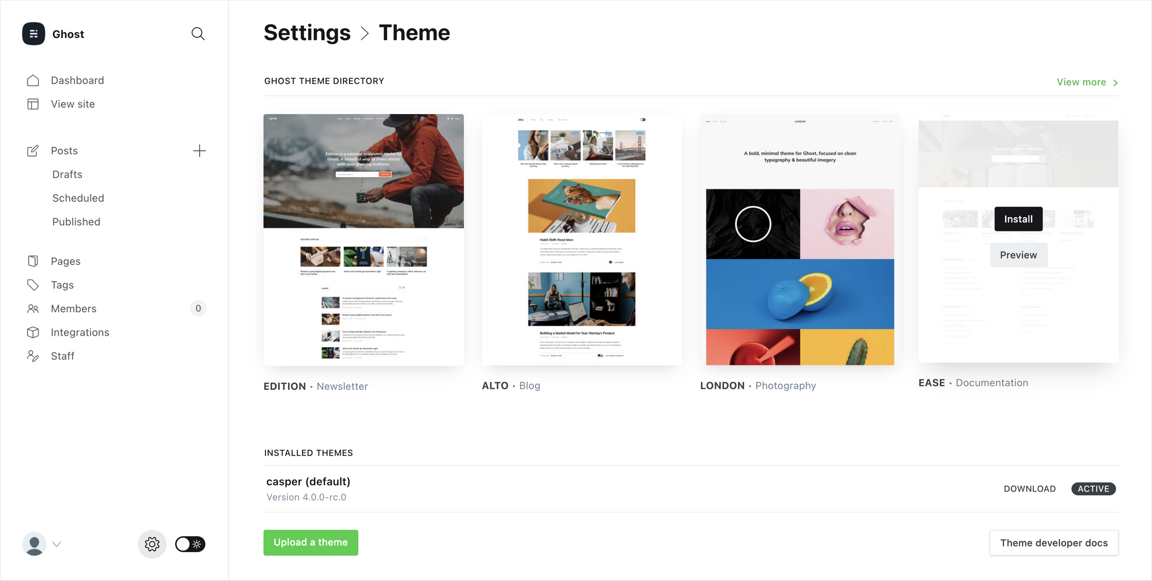Click the Tags label icon

(33, 285)
